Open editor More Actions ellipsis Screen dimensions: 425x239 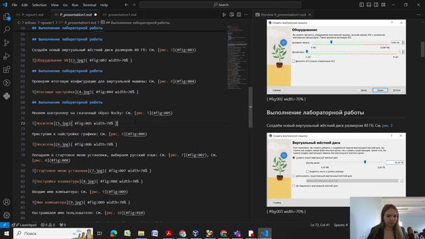tap(246, 15)
